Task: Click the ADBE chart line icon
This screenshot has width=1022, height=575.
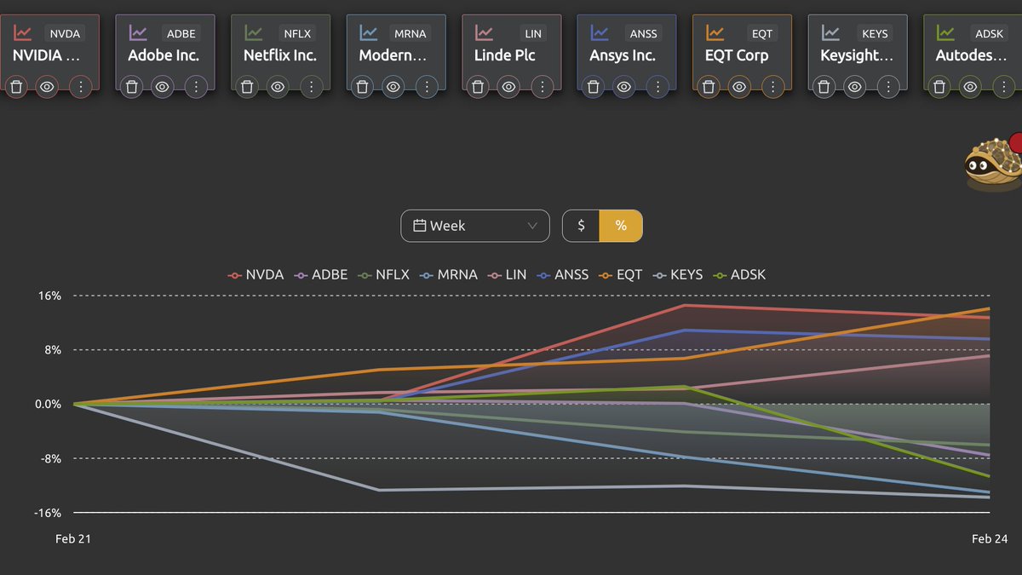Action: coord(138,33)
